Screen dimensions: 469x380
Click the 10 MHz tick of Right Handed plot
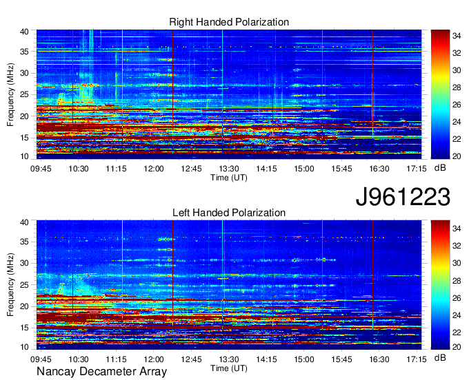(24, 156)
